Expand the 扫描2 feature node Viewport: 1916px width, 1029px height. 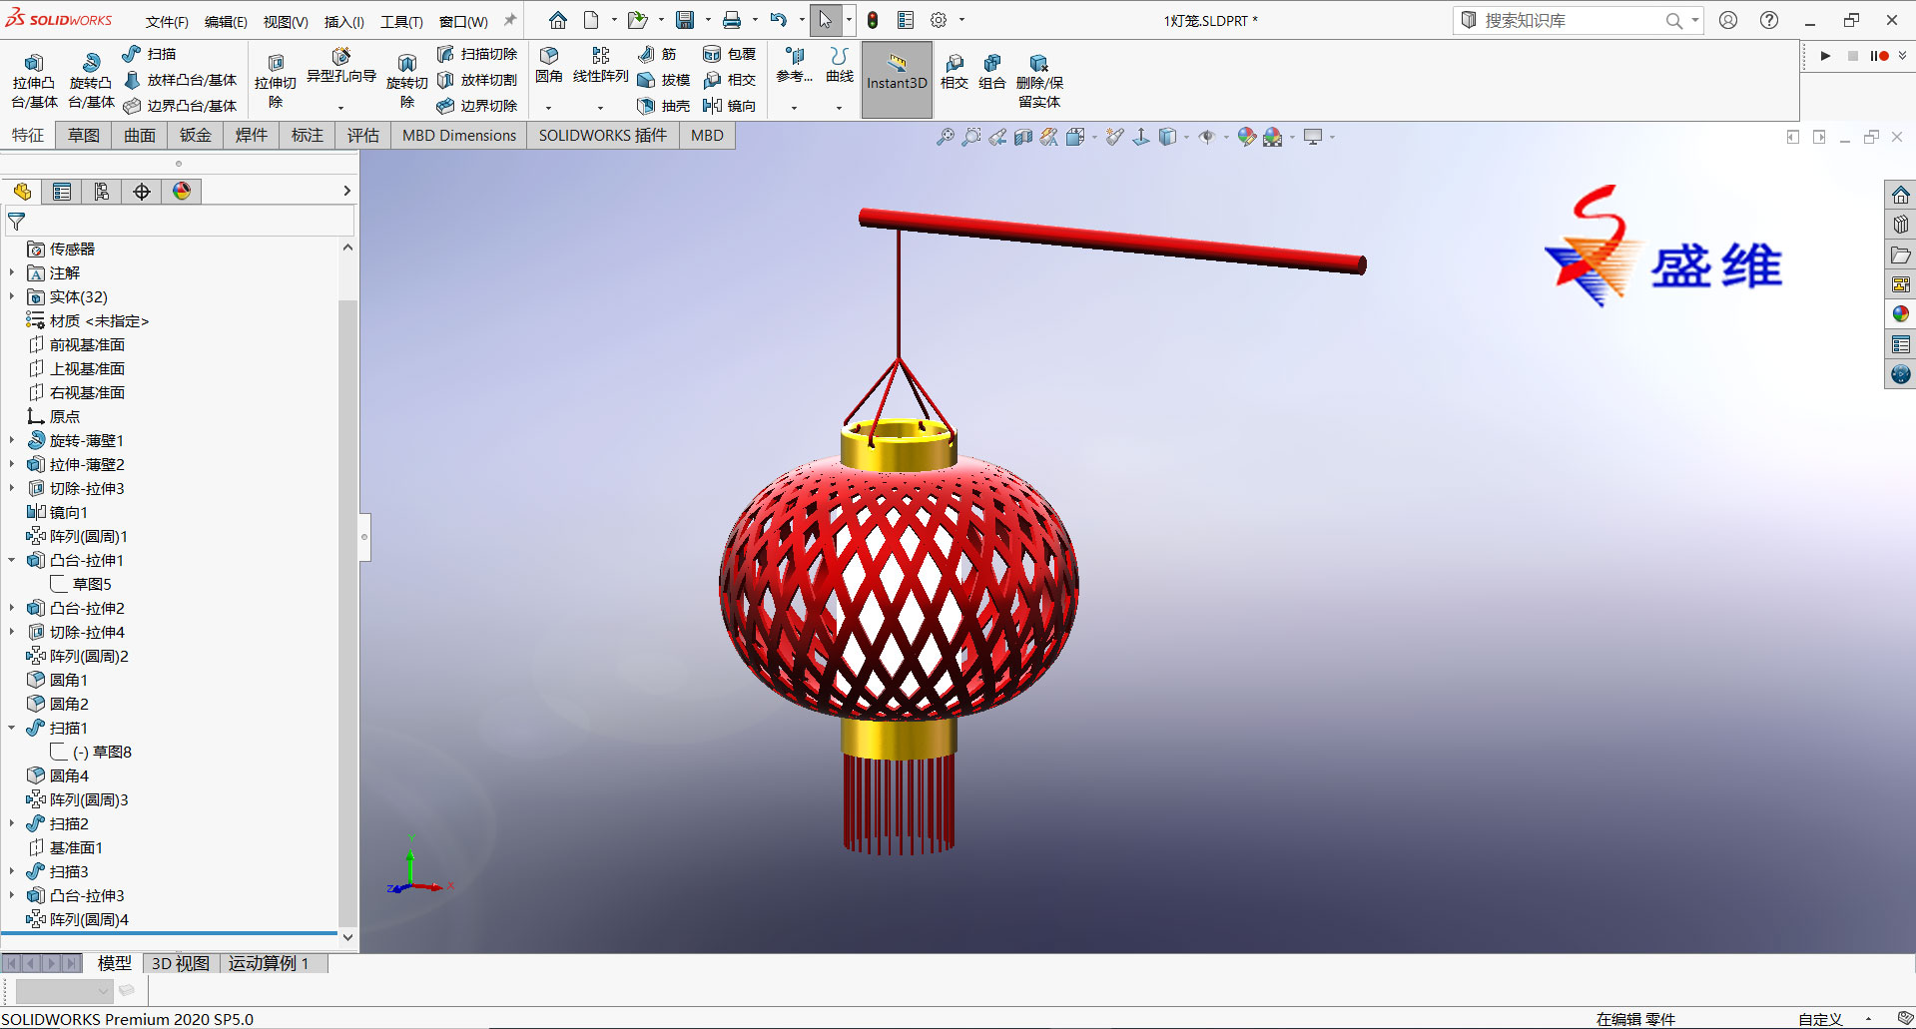pyautogui.click(x=12, y=823)
